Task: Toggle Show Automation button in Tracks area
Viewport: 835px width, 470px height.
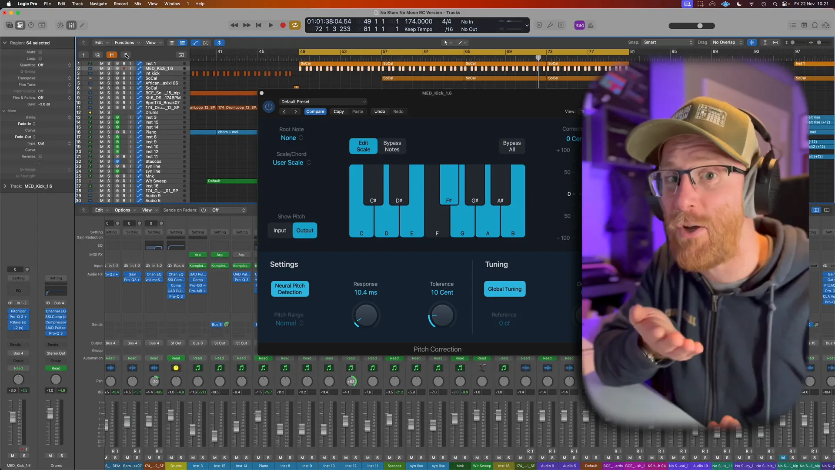Action: tap(195, 43)
